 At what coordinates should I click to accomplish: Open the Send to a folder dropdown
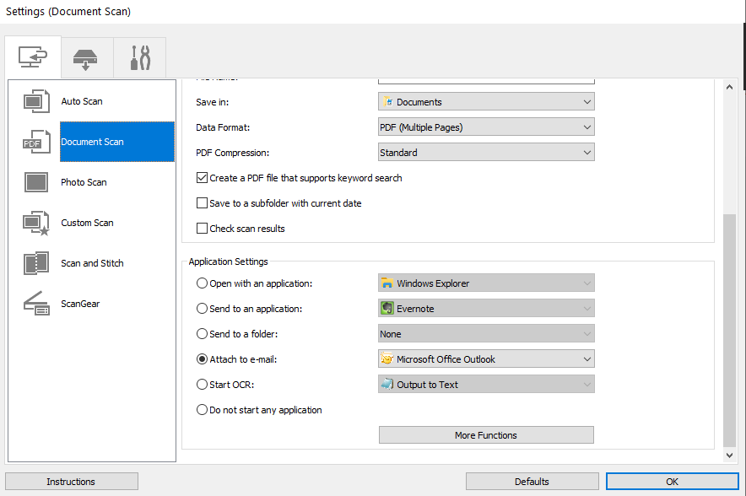[486, 334]
